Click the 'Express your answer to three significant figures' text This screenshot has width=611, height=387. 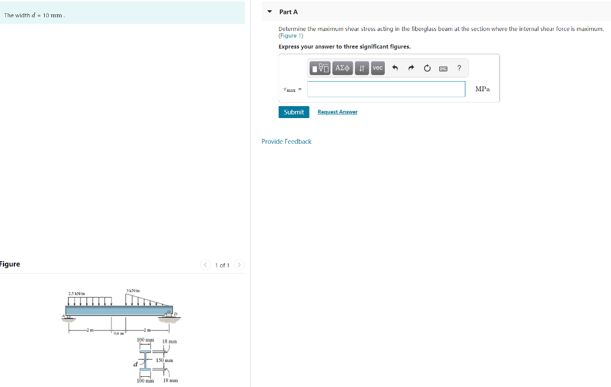pyautogui.click(x=344, y=47)
